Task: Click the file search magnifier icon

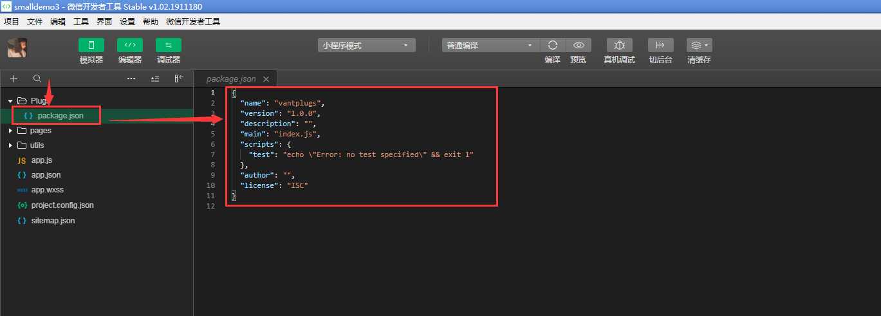Action: pos(37,79)
